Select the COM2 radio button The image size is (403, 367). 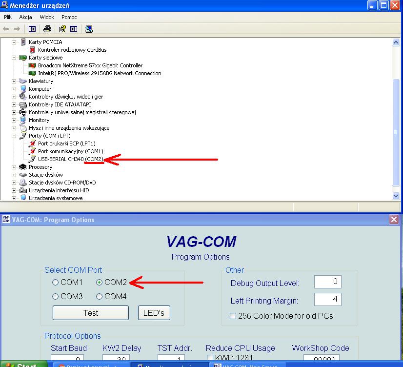(x=99, y=283)
